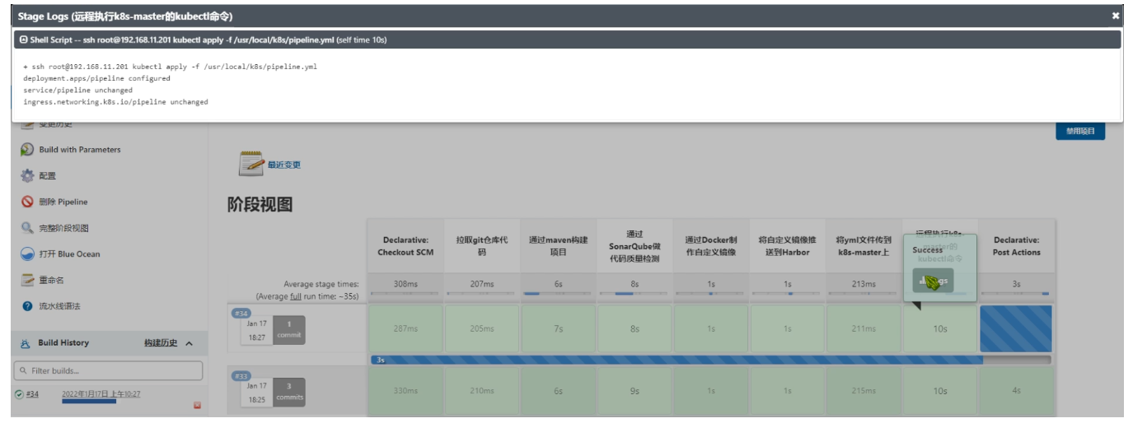This screenshot has height=423, width=1133.
Task: Click the Build with Parameters icon
Action: 27,150
